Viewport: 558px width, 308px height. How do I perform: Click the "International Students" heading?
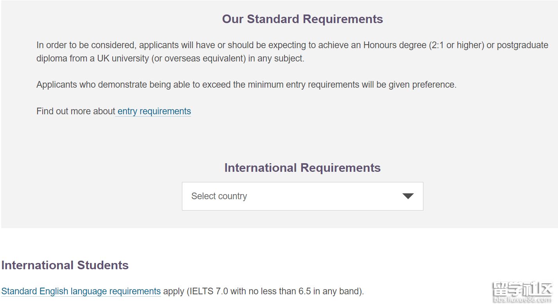point(65,265)
